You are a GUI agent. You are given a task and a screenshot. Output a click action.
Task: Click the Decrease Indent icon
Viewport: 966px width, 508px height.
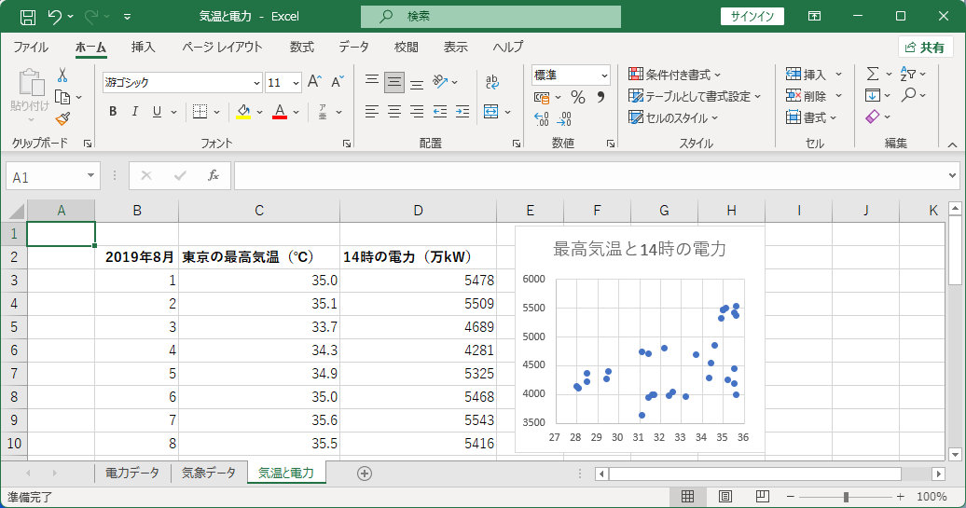439,112
